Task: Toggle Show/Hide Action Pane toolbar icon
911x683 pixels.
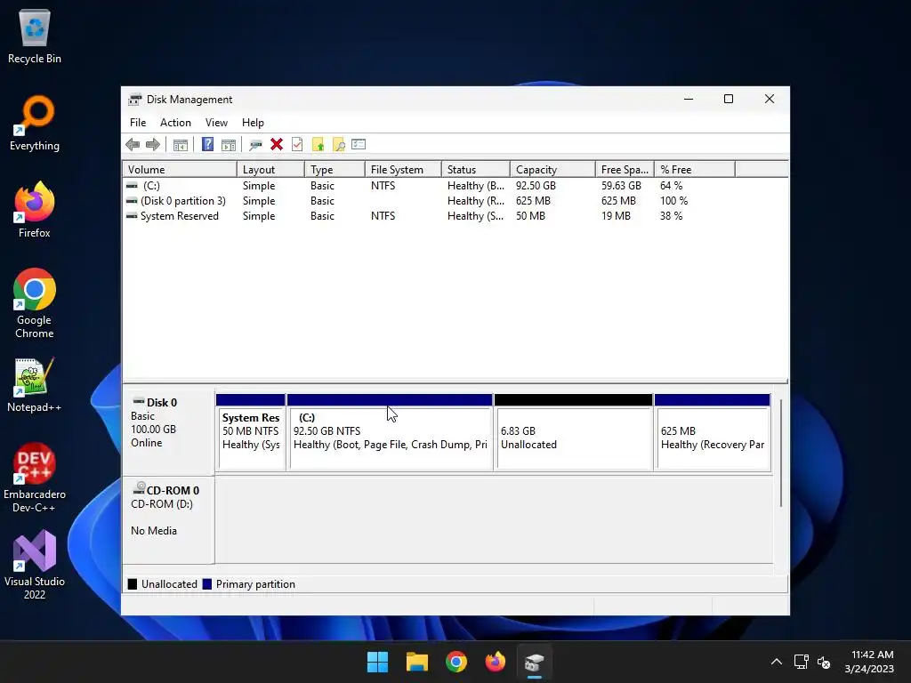Action: [x=229, y=145]
